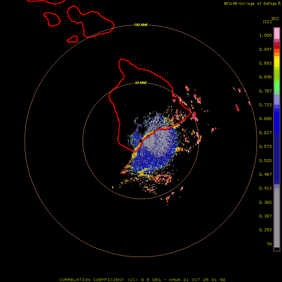Click the 0.627 value on the color scale
The width and height of the screenshot is (282, 282).
click(x=265, y=133)
